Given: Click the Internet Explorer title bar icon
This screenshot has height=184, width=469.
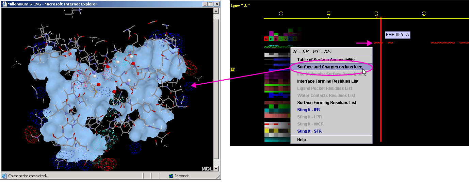Looking at the screenshot, I should tap(4, 4).
